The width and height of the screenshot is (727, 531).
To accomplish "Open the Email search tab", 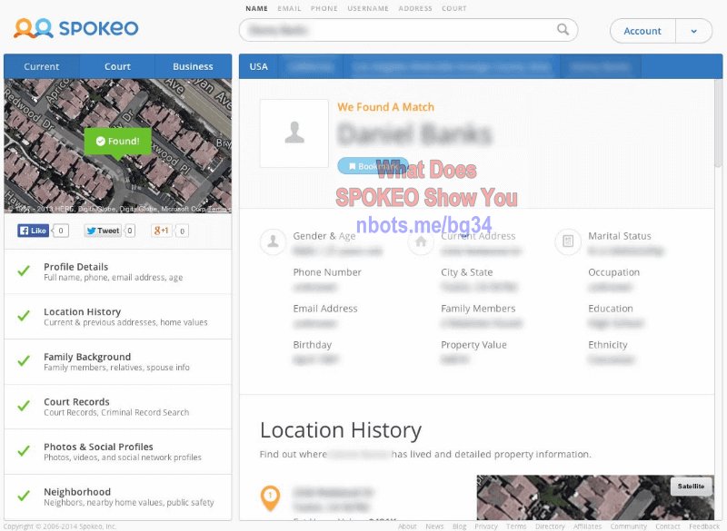I will [289, 8].
